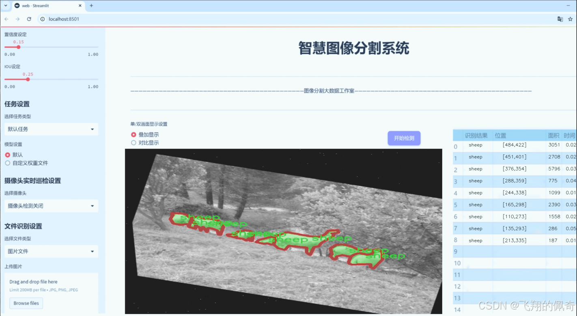Click the area cell 2390
Viewport: 577px width, 316px height.
(x=554, y=205)
